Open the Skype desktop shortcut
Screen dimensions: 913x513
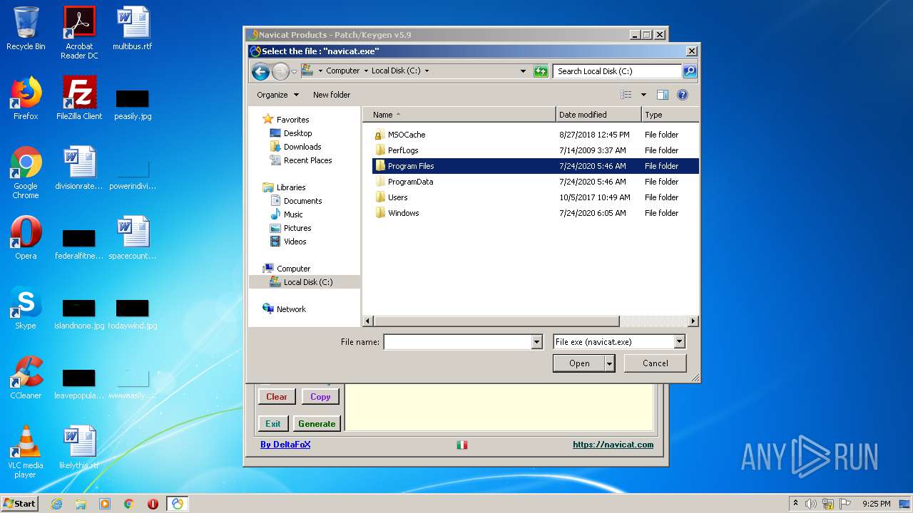coord(26,308)
